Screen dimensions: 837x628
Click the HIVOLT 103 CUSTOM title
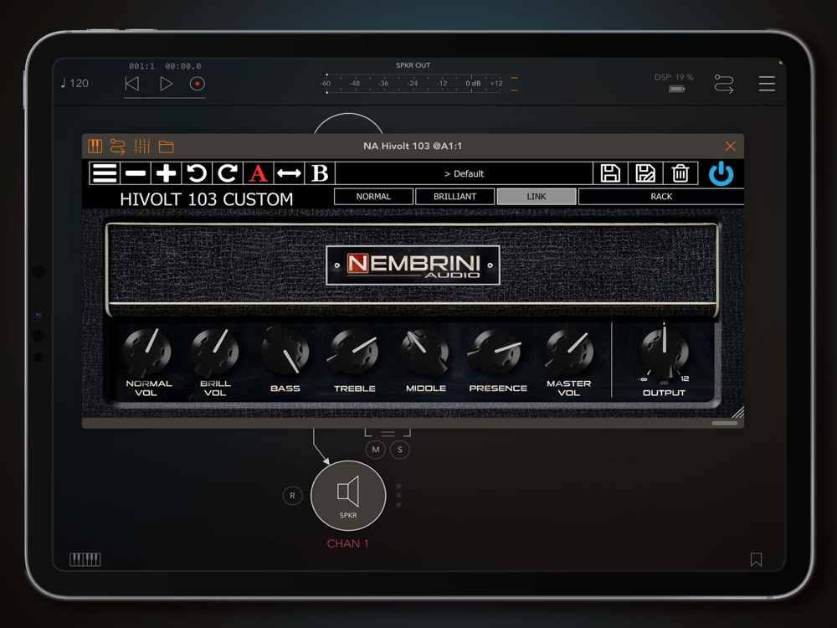pyautogui.click(x=206, y=199)
